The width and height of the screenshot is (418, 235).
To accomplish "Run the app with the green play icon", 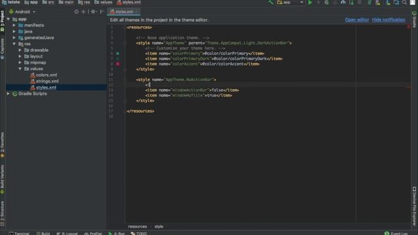I will coord(310,3).
